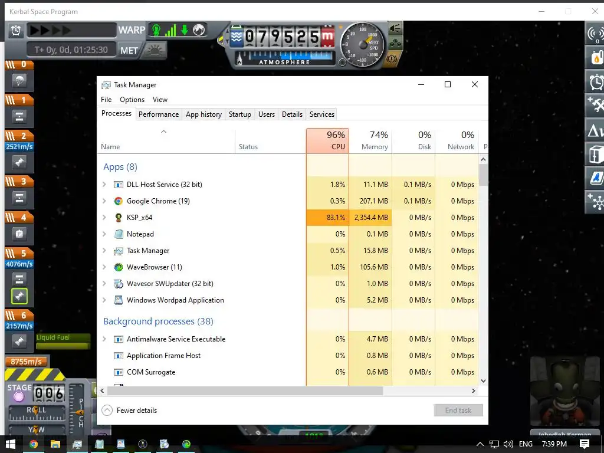Click the KSP green downward arrow link icon
604x453 pixels.
pos(185,30)
